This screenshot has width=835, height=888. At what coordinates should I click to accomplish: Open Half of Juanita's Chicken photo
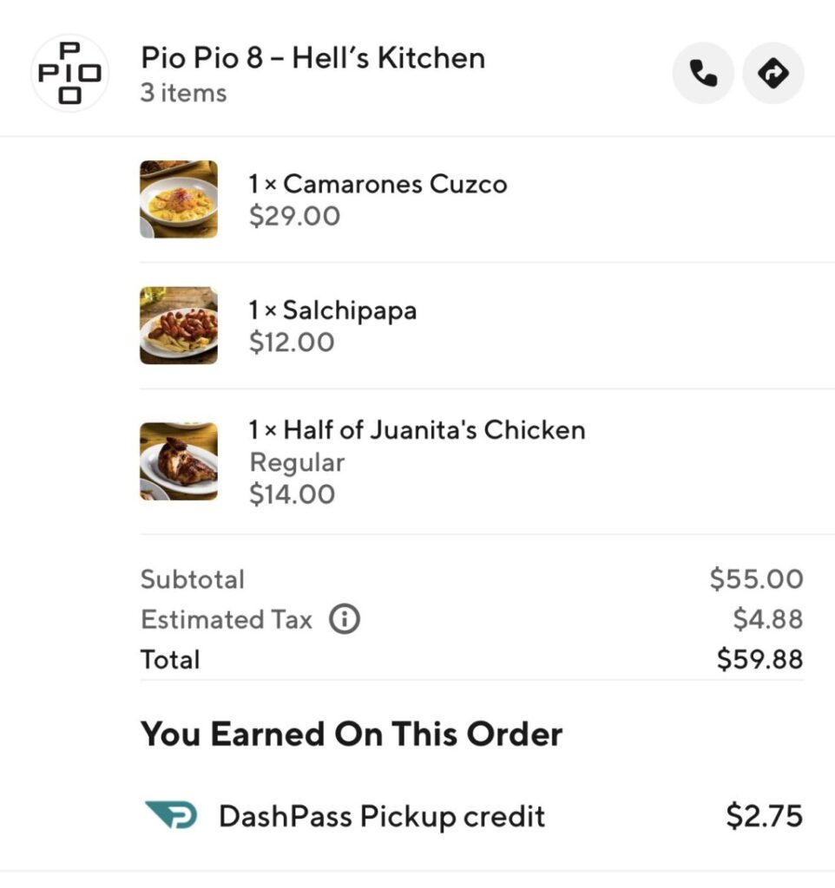[179, 461]
